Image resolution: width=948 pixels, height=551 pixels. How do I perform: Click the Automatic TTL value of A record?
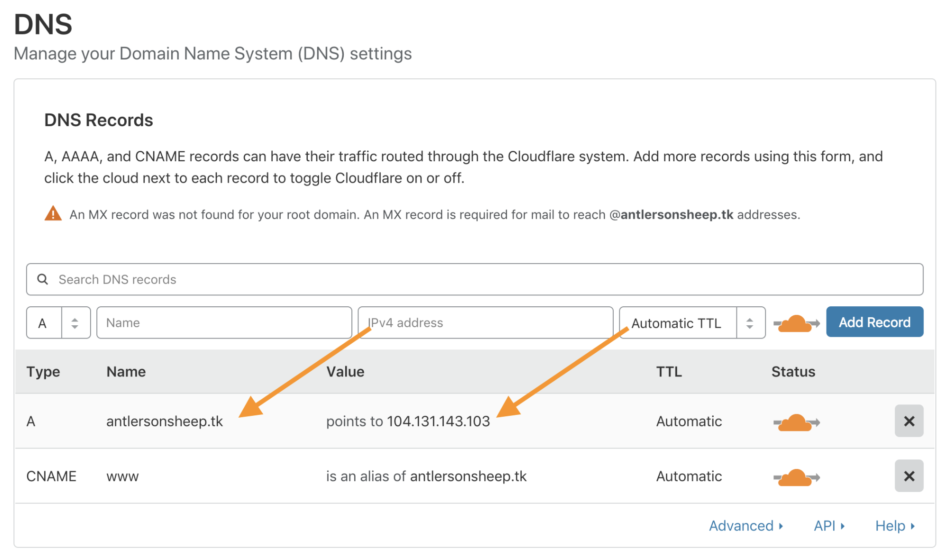coord(689,422)
